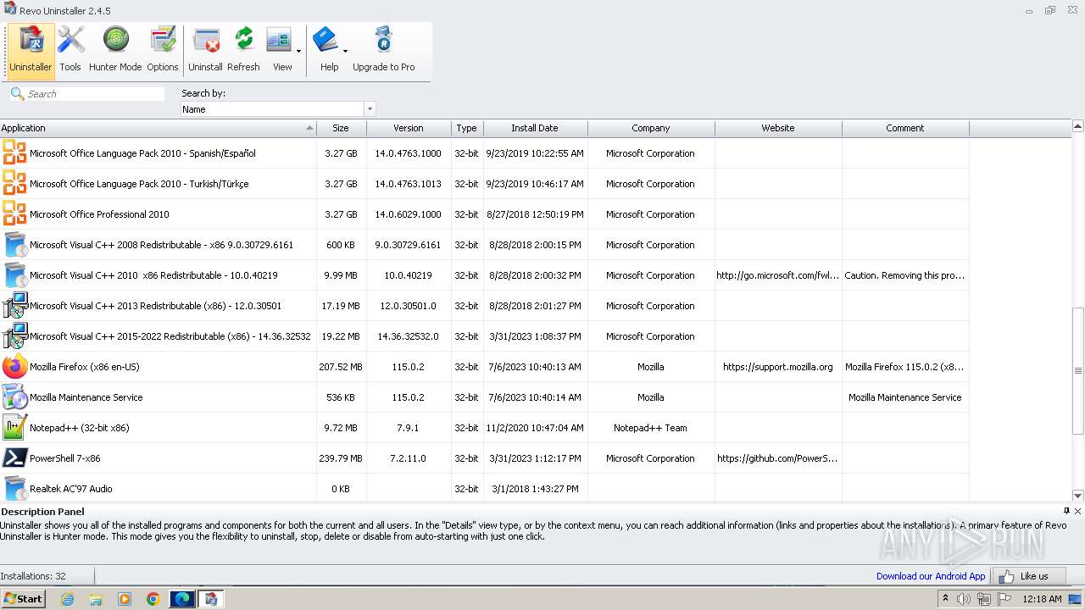Image resolution: width=1085 pixels, height=610 pixels.
Task: Open Microsoft Edge from taskbar
Action: pyautogui.click(x=182, y=599)
